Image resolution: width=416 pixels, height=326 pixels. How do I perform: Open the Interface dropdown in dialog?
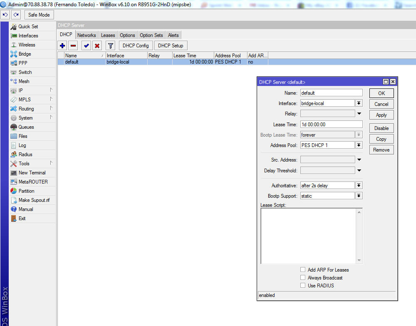click(x=359, y=103)
